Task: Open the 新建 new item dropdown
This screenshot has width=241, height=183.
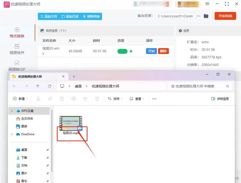Action: point(20,98)
